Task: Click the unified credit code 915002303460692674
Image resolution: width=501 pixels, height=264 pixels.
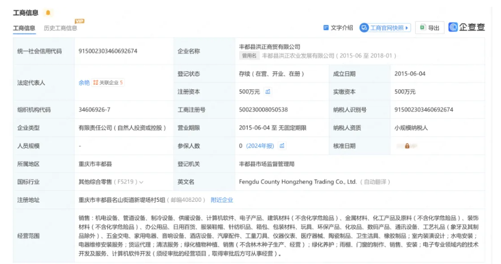Action: coord(108,51)
